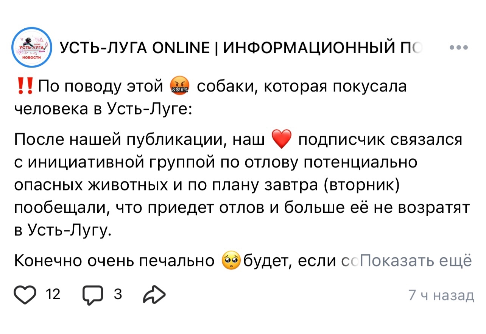
Task: Click the comment count number 3
Action: pyautogui.click(x=117, y=294)
